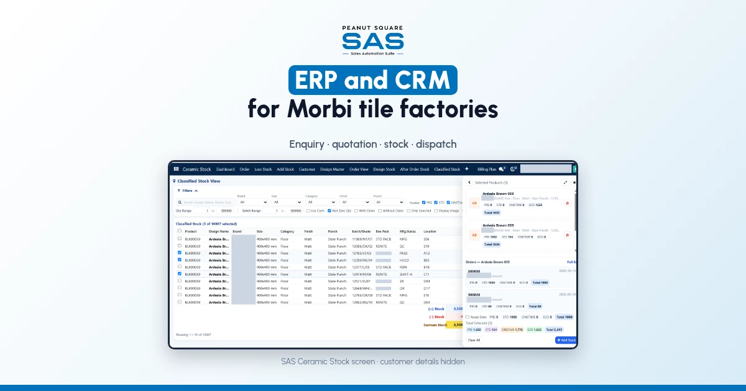Click the back arrow beside Selected Products

(469, 182)
